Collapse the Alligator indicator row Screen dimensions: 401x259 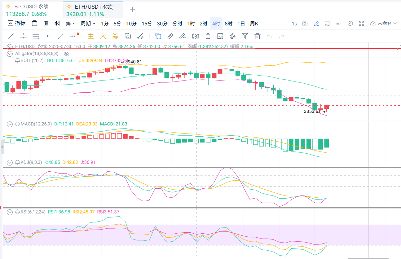click(x=9, y=54)
